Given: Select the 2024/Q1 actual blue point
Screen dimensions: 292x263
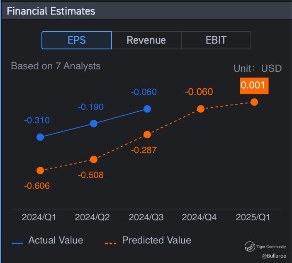Looking at the screenshot, I should click(40, 137).
